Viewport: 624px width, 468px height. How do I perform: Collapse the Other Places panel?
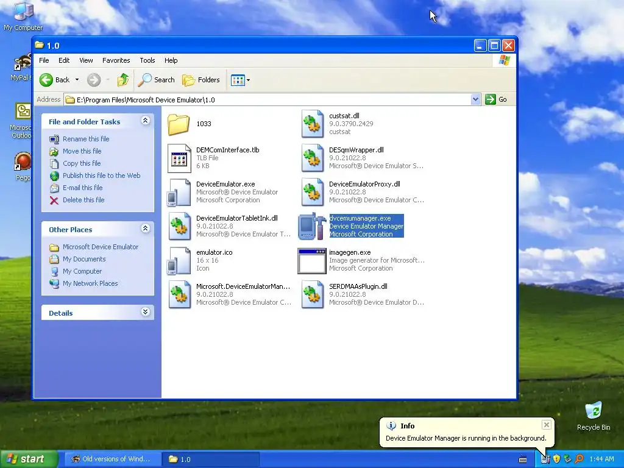coord(145,229)
